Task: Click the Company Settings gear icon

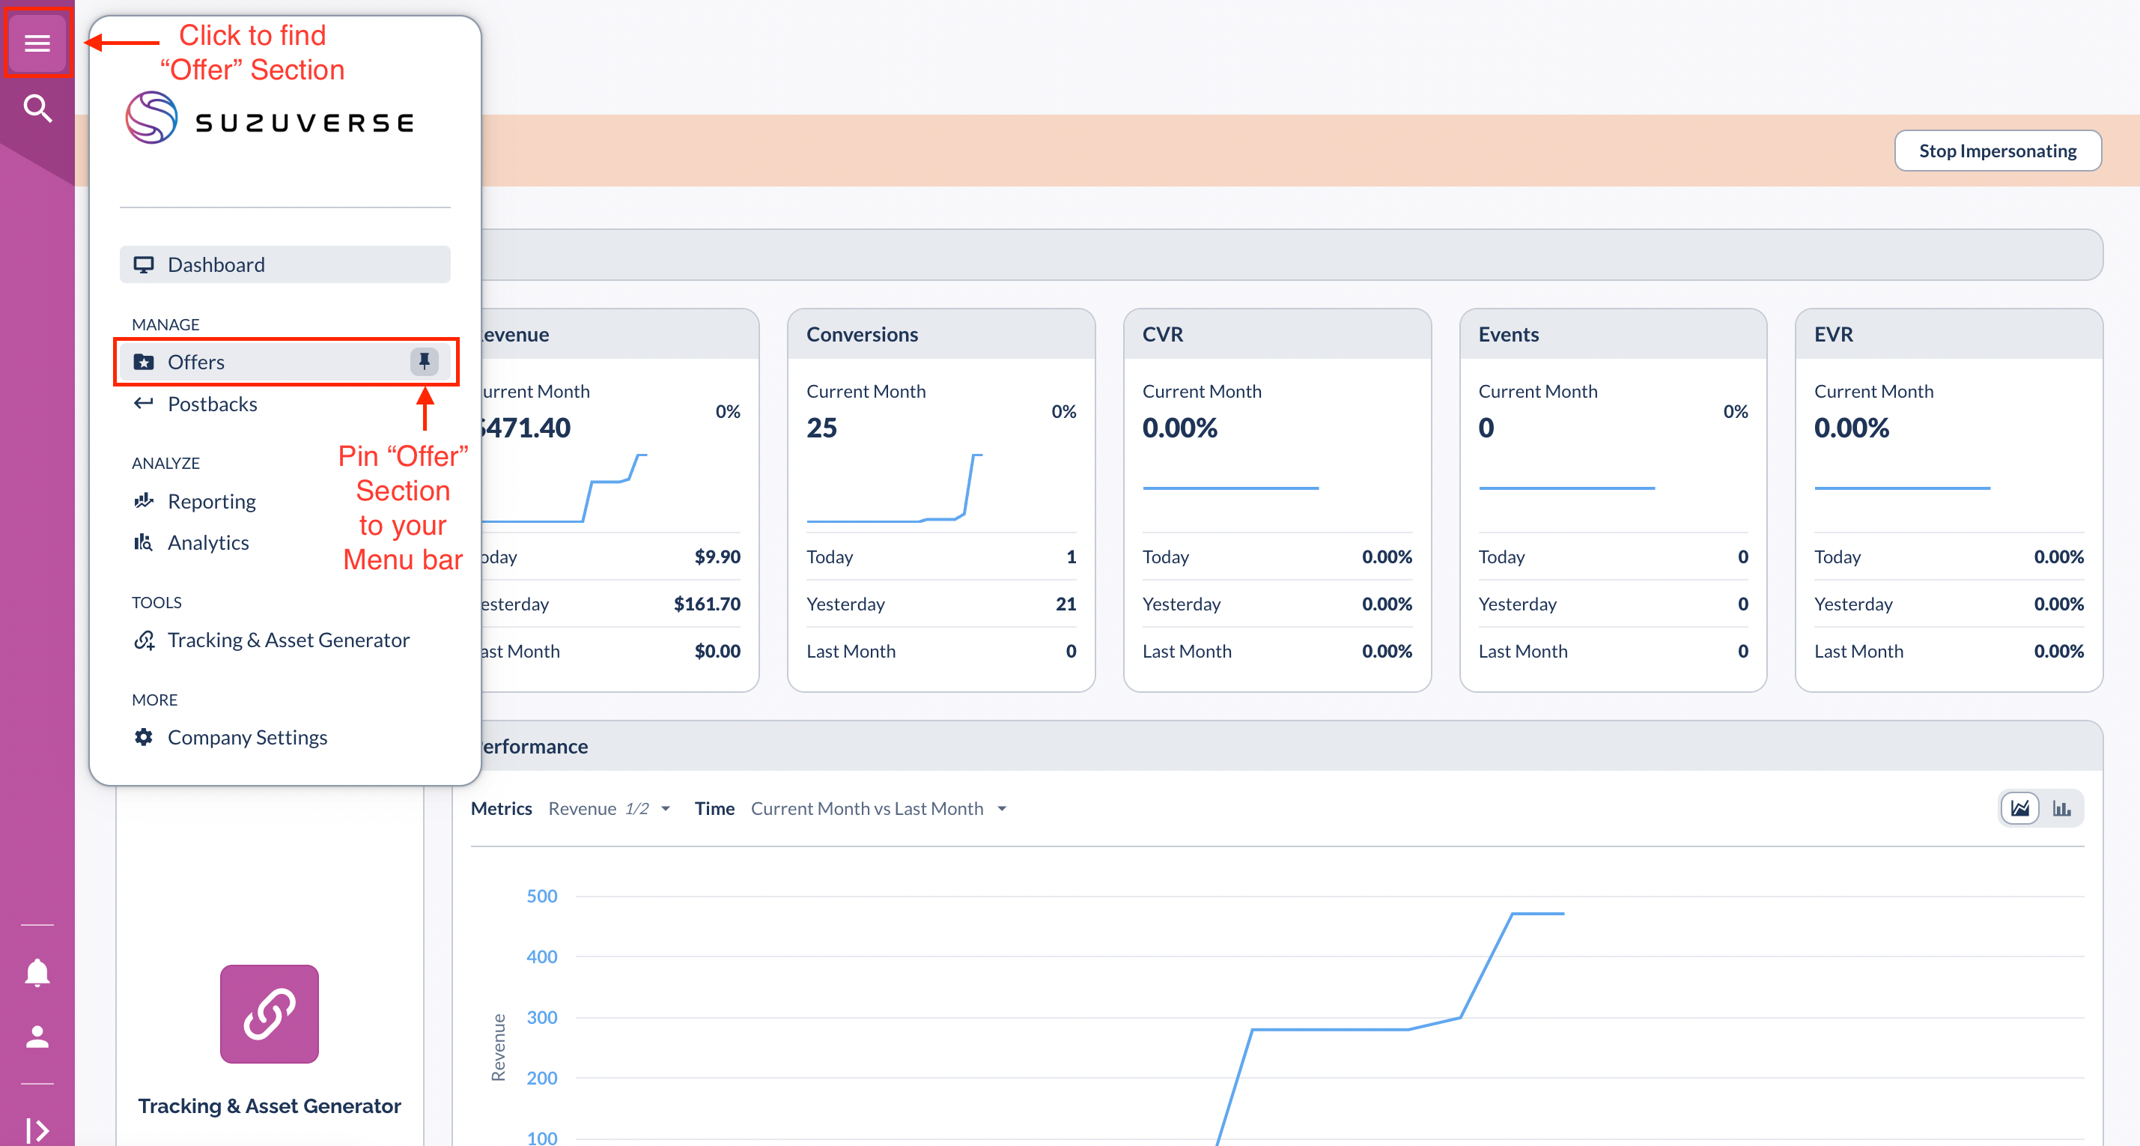Action: click(144, 737)
